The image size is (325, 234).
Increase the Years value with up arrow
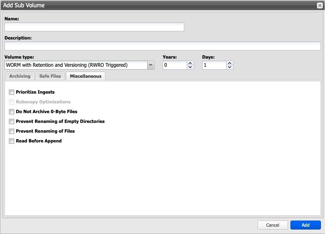[x=190, y=63]
